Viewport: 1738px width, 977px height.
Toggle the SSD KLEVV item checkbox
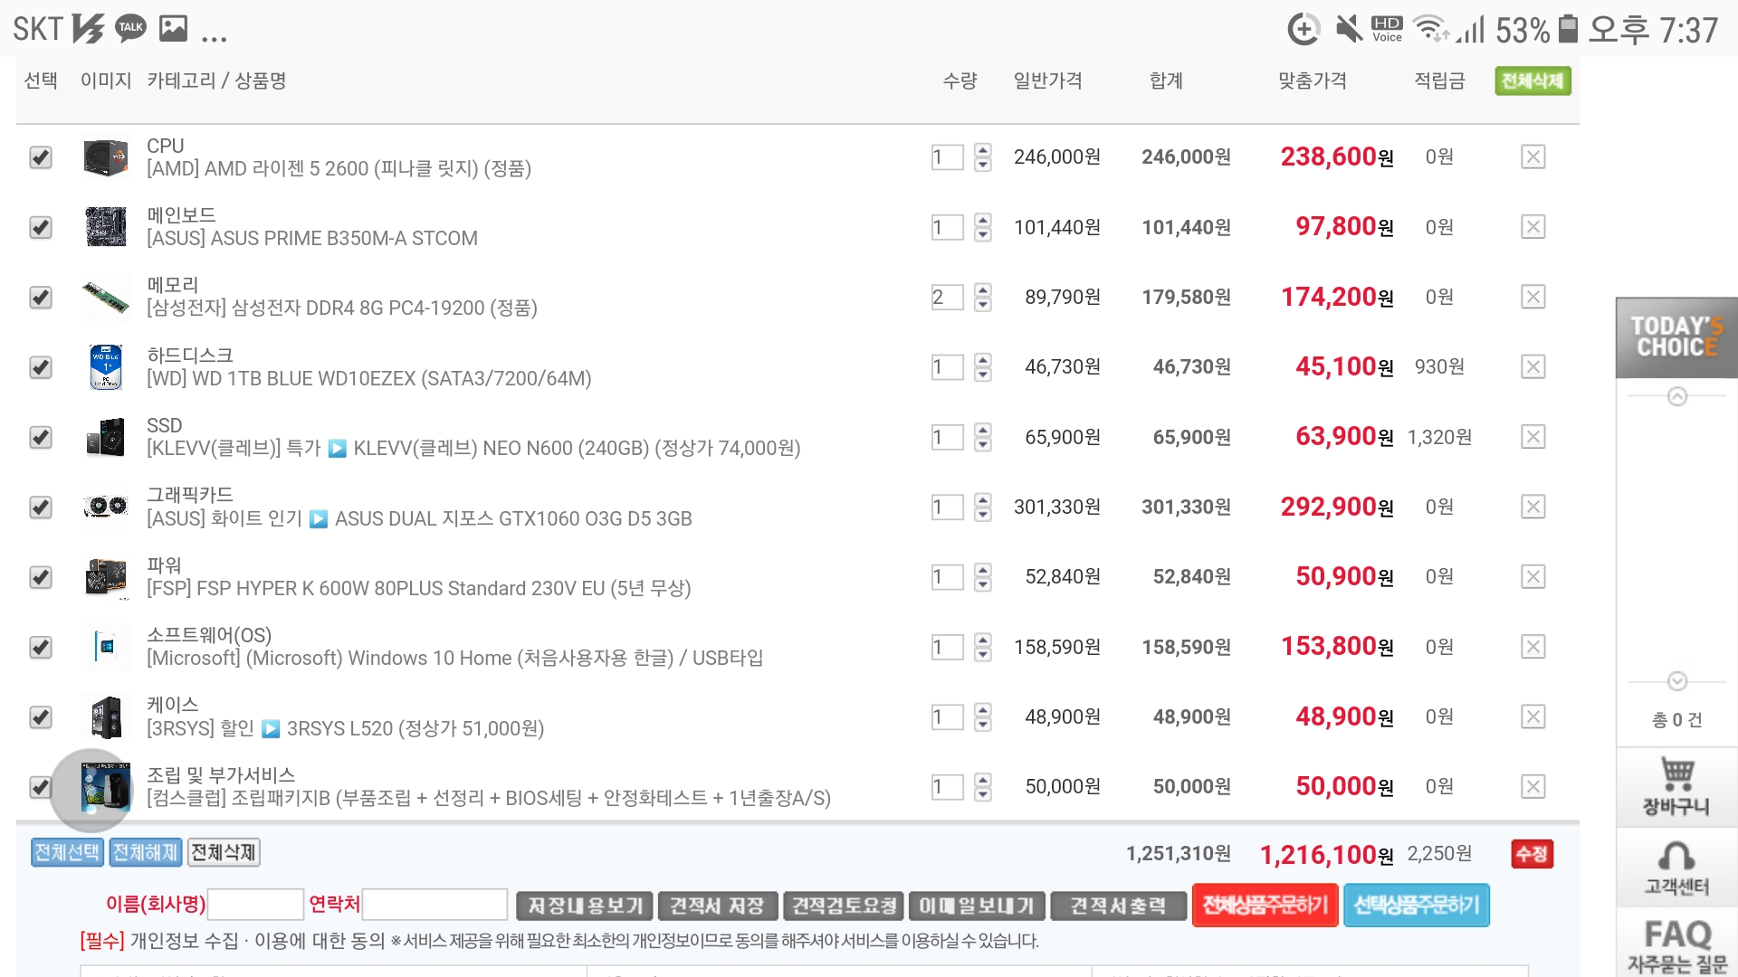[x=41, y=438]
